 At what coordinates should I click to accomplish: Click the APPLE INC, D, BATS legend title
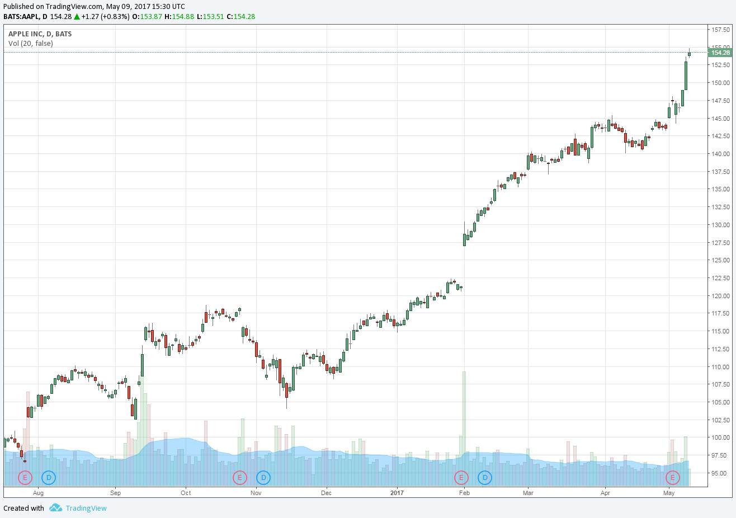click(x=40, y=34)
